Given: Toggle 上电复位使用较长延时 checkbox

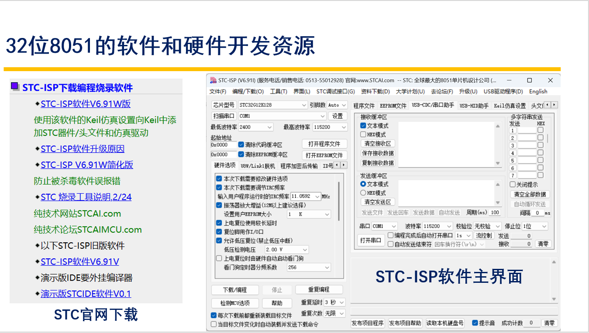Looking at the screenshot, I should (x=219, y=223).
